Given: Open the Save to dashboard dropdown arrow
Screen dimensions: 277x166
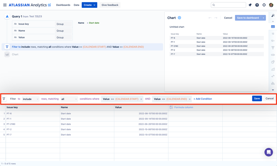Looking at the screenshot, I should coord(263,18).
